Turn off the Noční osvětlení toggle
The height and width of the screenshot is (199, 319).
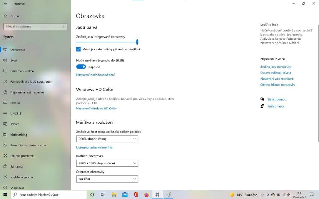tap(81, 67)
